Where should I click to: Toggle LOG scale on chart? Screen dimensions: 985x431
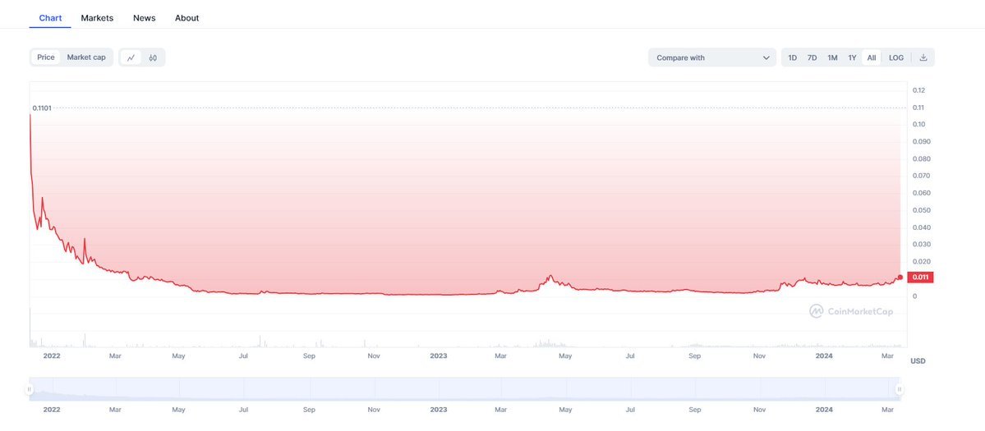click(x=895, y=57)
